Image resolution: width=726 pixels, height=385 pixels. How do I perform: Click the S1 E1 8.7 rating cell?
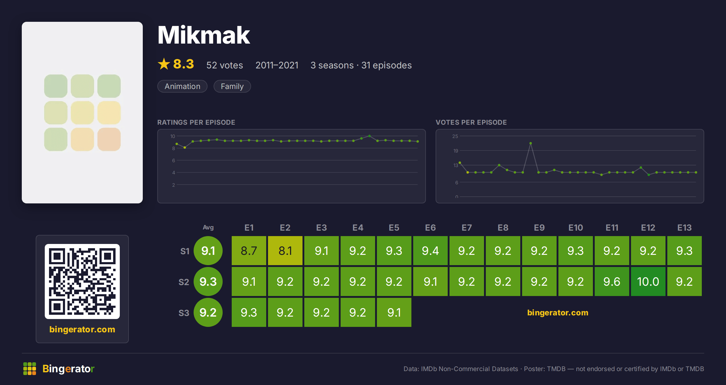tap(249, 251)
